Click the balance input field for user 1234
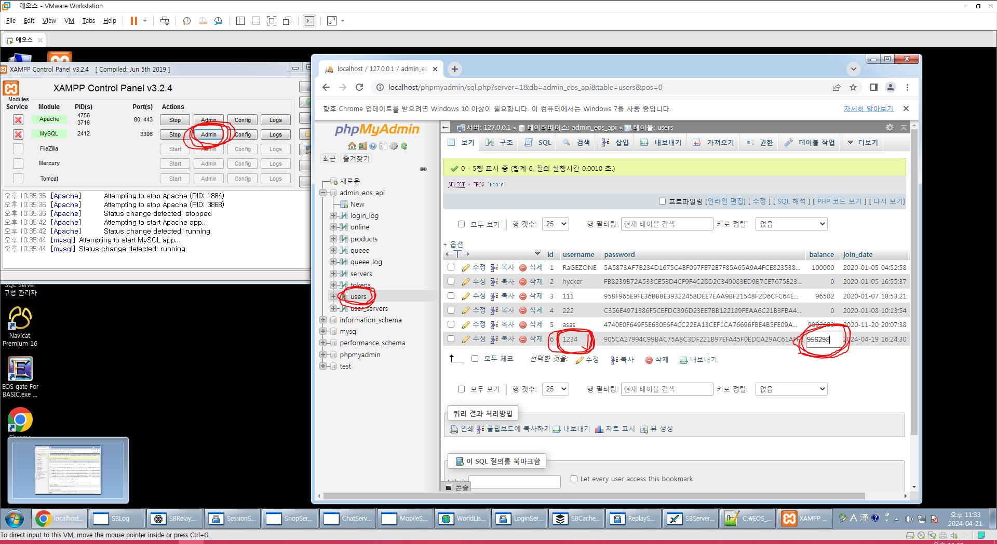Image resolution: width=997 pixels, height=544 pixels. tap(824, 339)
